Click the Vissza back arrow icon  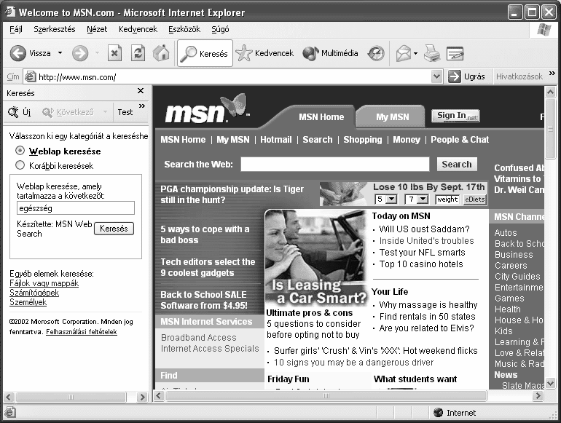click(17, 53)
